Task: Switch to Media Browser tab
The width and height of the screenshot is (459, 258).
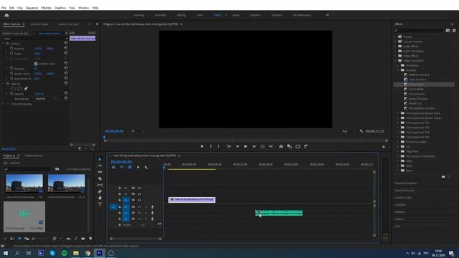Action: (x=34, y=156)
